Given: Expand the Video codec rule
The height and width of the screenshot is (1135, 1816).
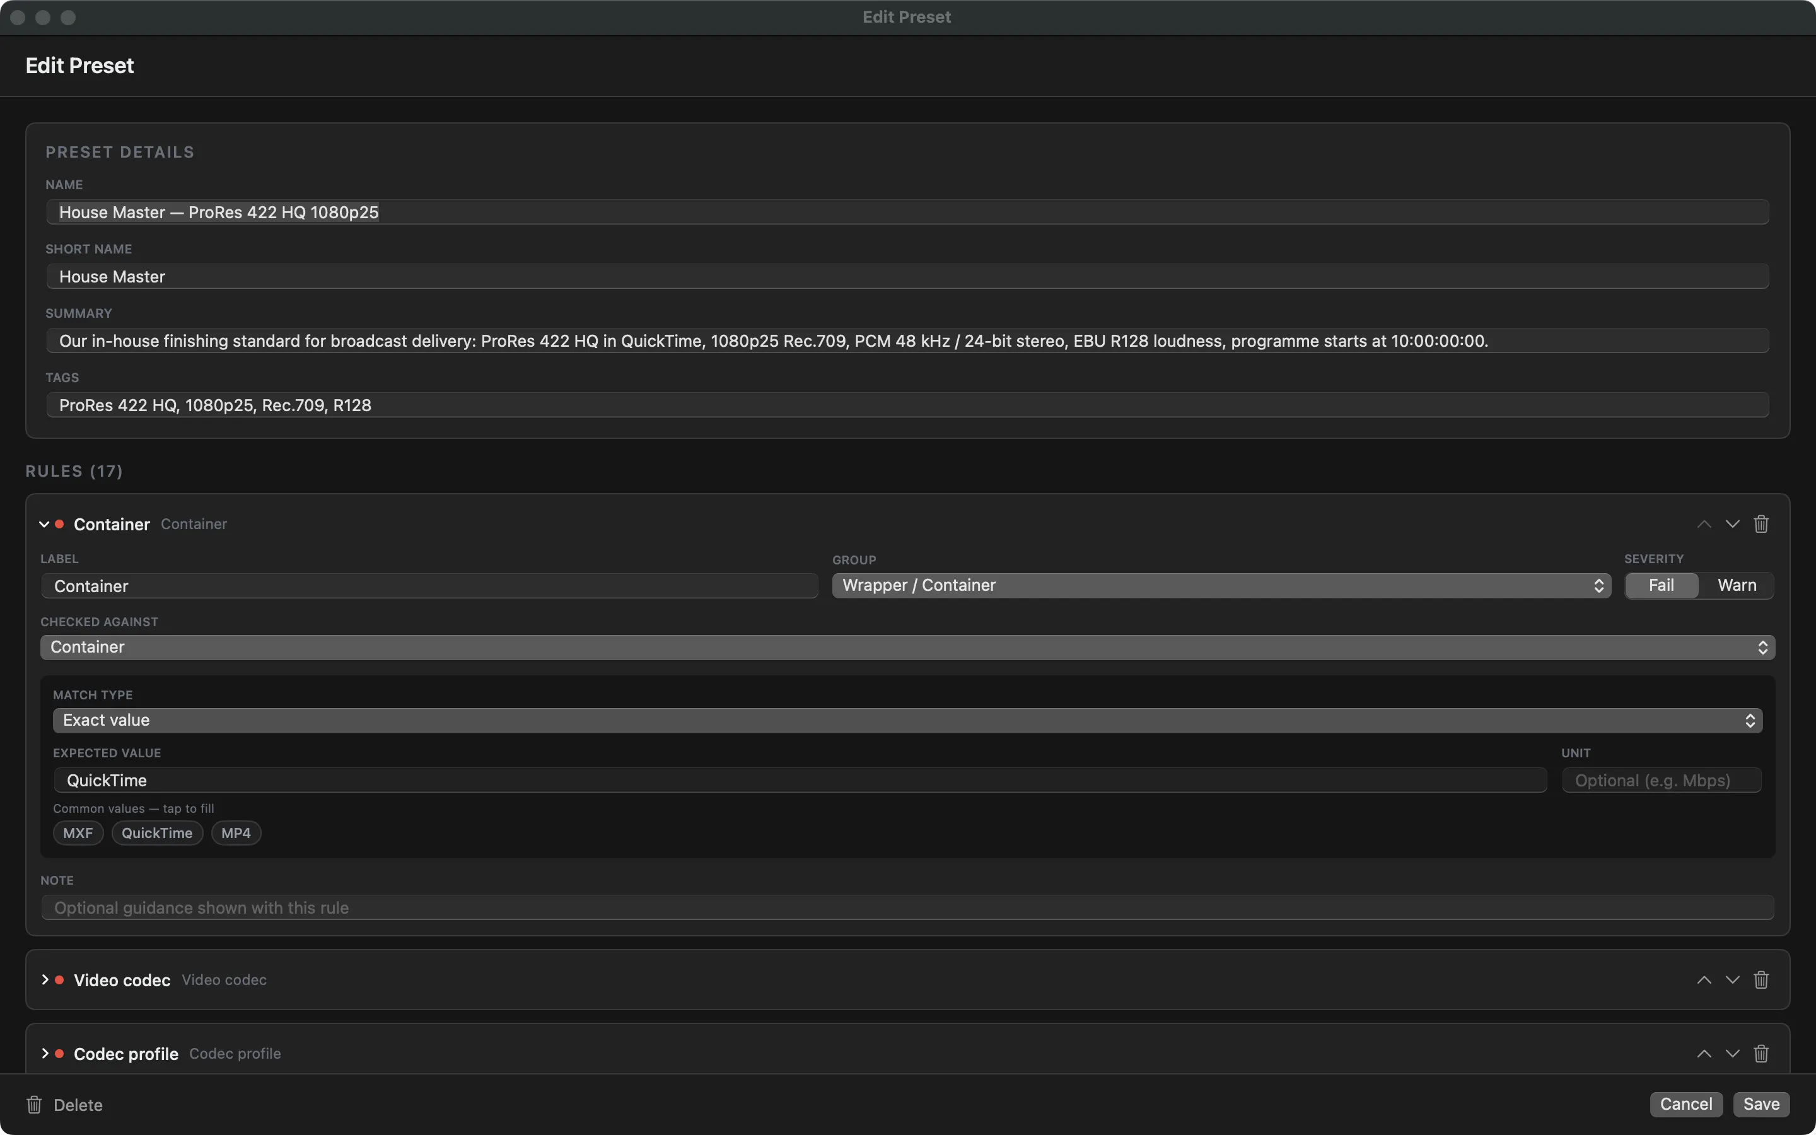Looking at the screenshot, I should coord(44,980).
